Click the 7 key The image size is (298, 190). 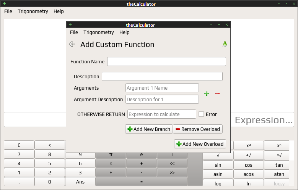[19, 155]
